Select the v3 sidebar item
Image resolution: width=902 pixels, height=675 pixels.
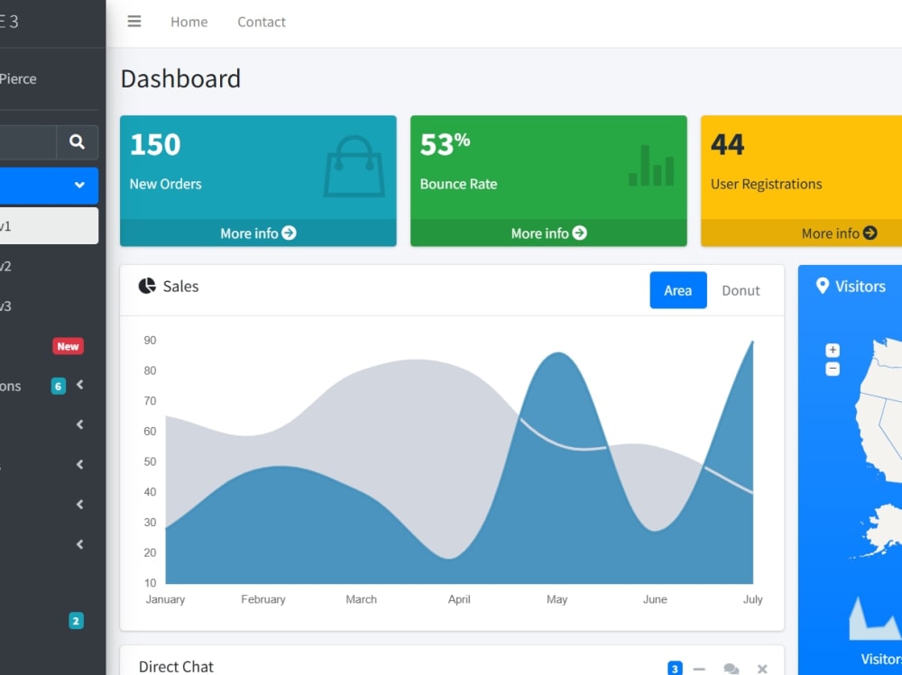pos(49,306)
